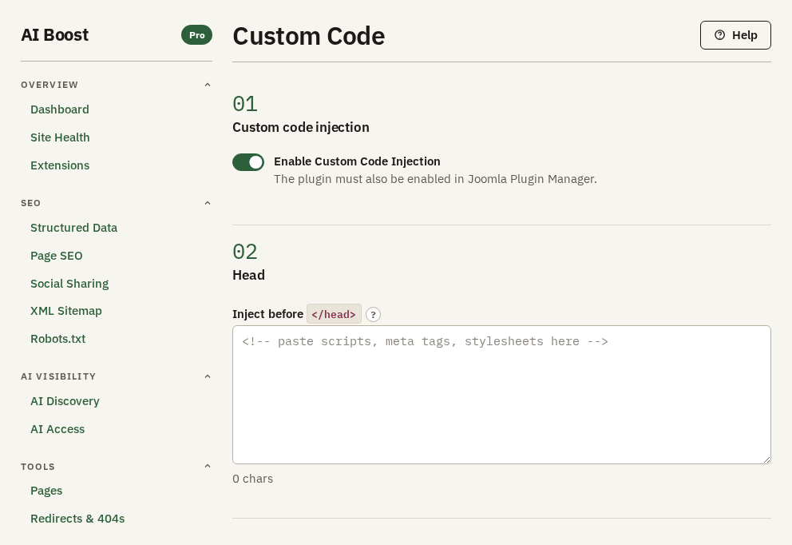Navigate to AI Access

(57, 429)
